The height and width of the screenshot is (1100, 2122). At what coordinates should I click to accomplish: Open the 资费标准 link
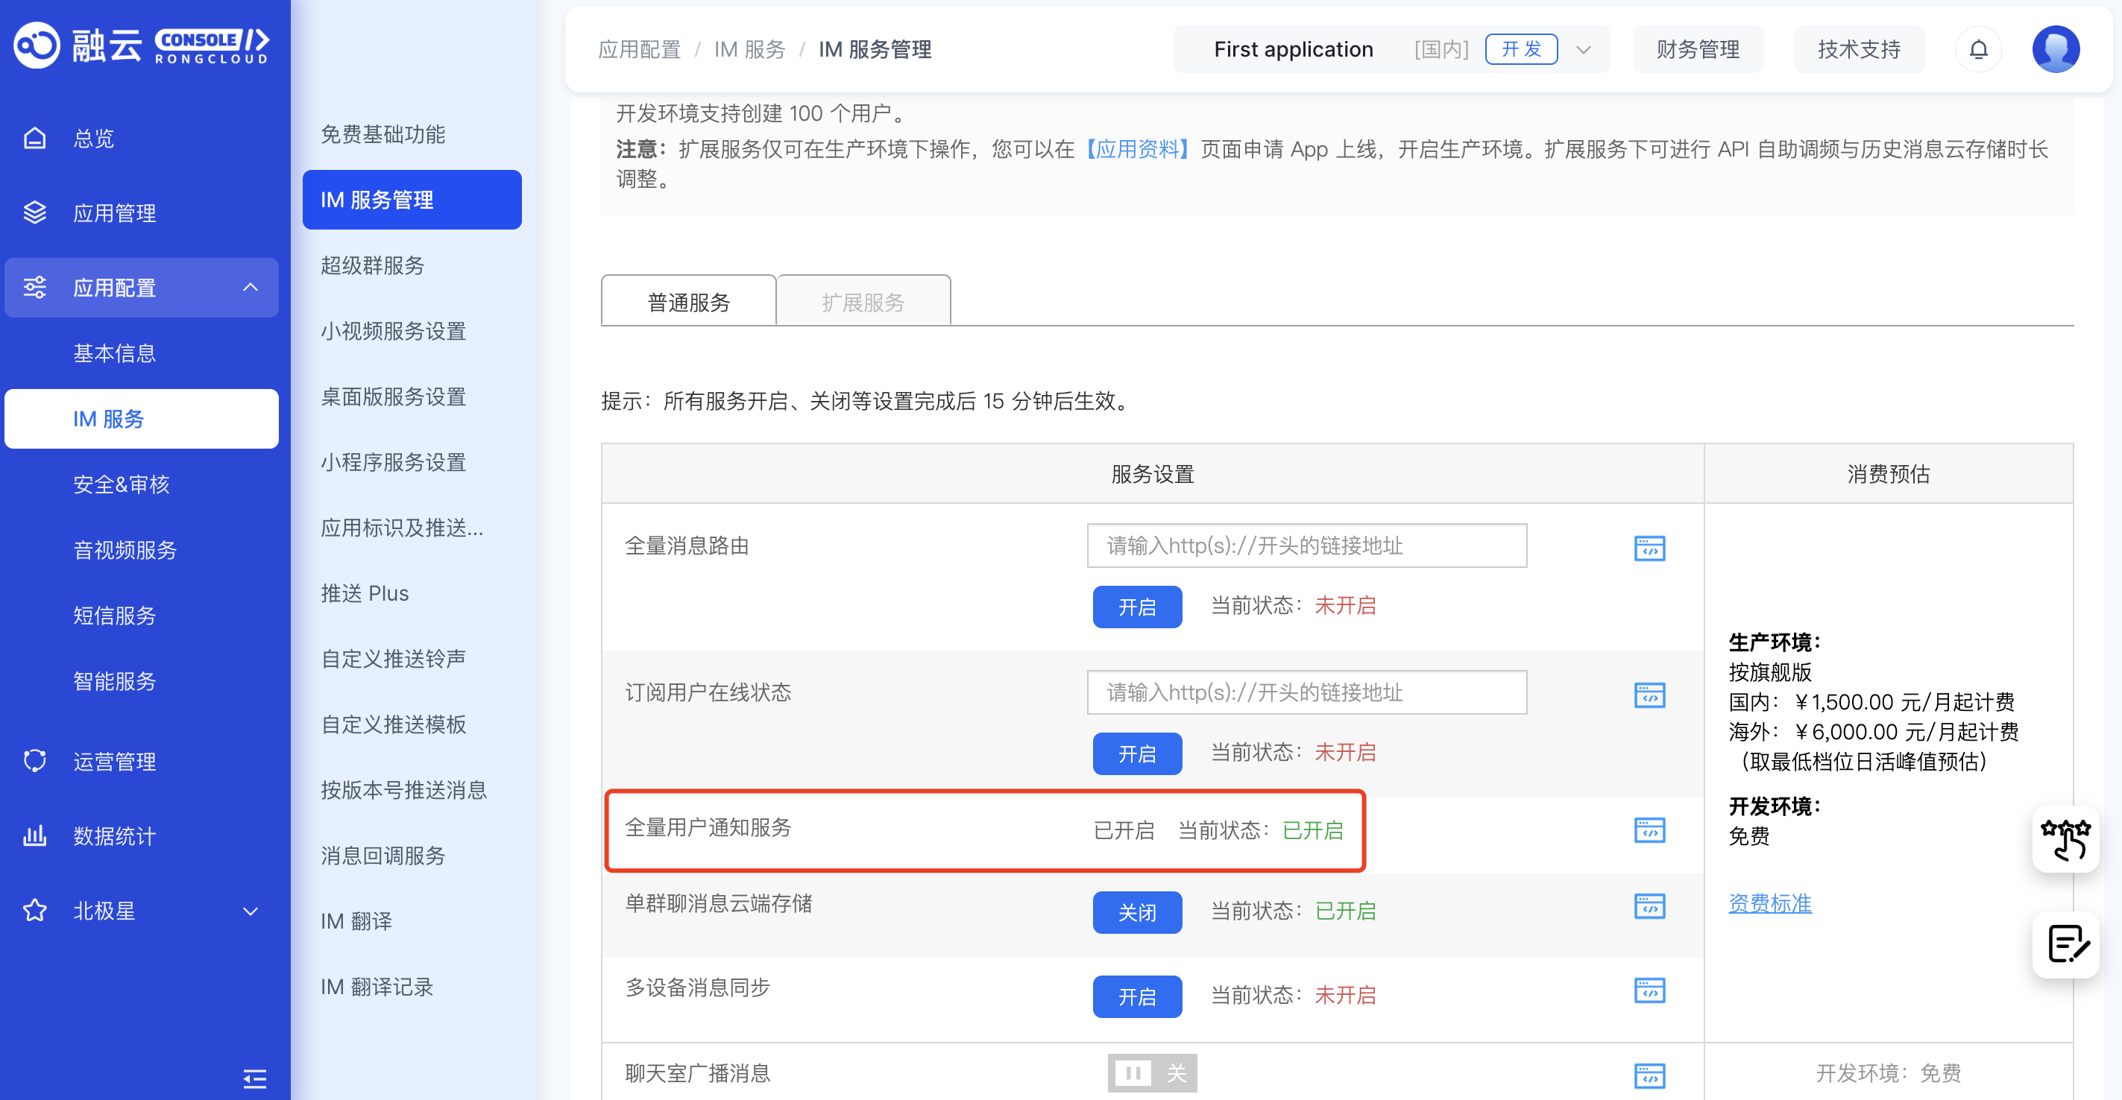pyautogui.click(x=1769, y=903)
